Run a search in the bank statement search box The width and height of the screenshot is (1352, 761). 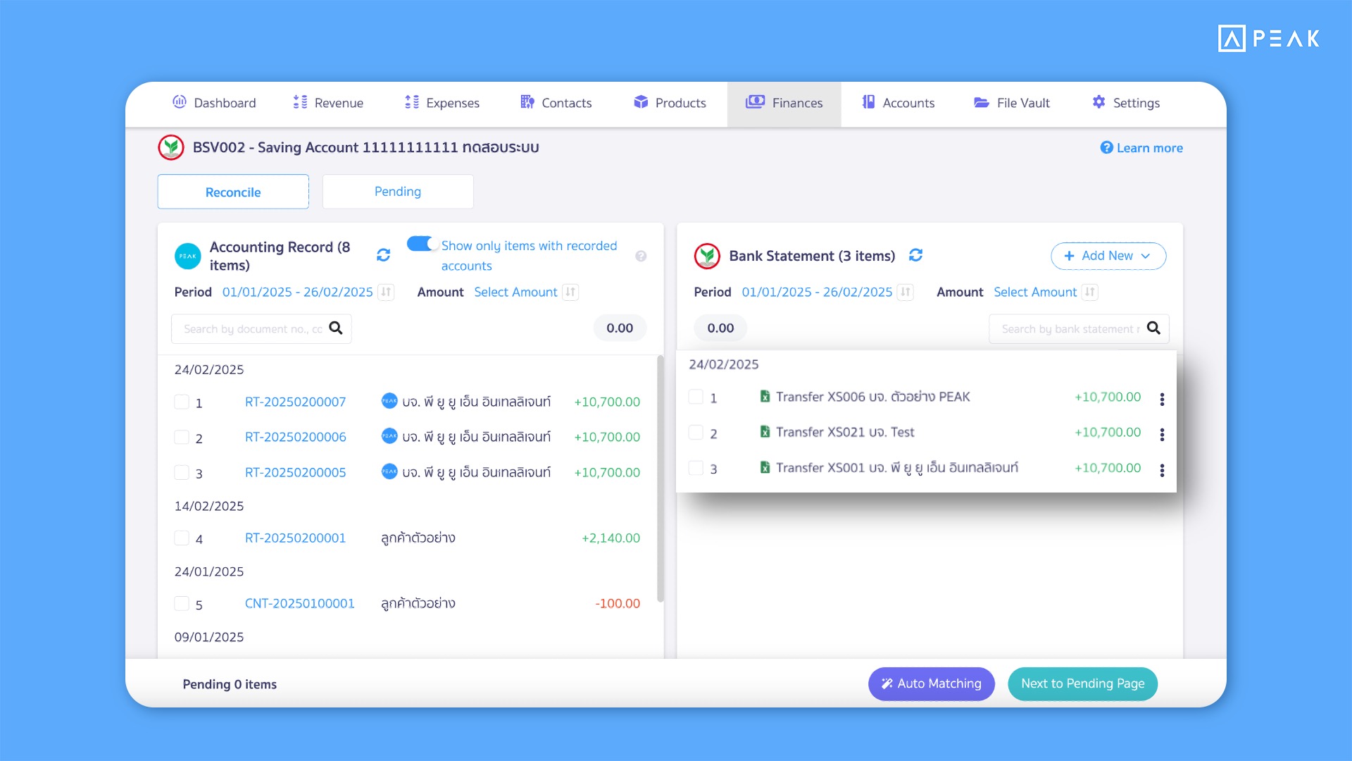click(x=1153, y=328)
